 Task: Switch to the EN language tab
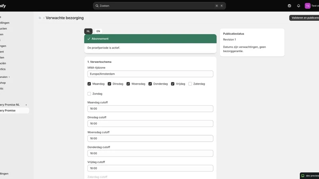(x=98, y=31)
